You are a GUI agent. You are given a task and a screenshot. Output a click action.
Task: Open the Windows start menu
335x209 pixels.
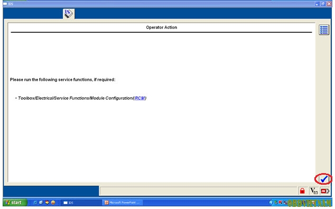(x=15, y=202)
